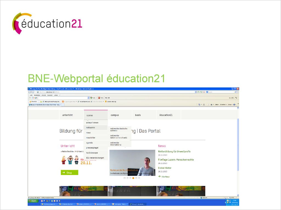Image resolution: width=281 pixels, height=210 pixels.
Task: Open the Seite dropdown in command bar
Action: 217,105
